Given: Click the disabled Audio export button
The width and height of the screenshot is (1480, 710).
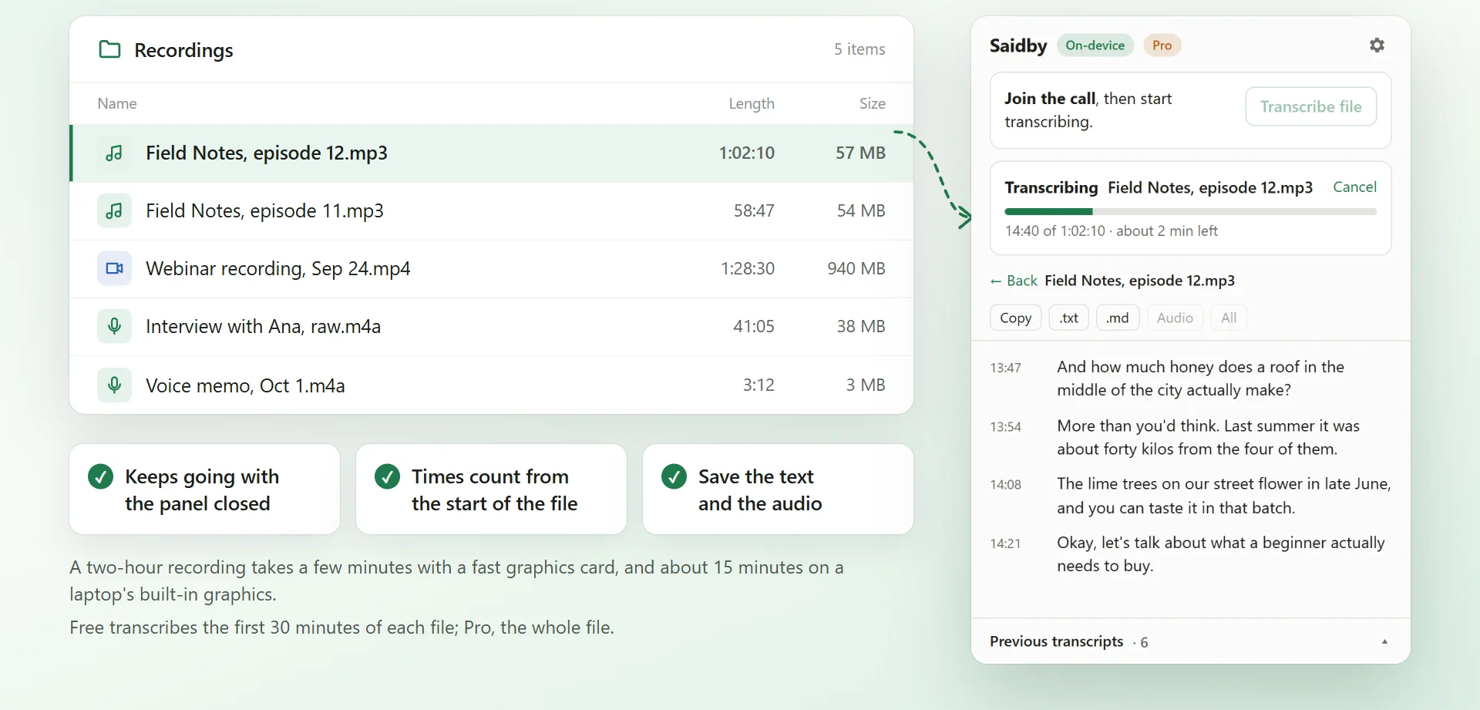Looking at the screenshot, I should click(x=1175, y=318).
